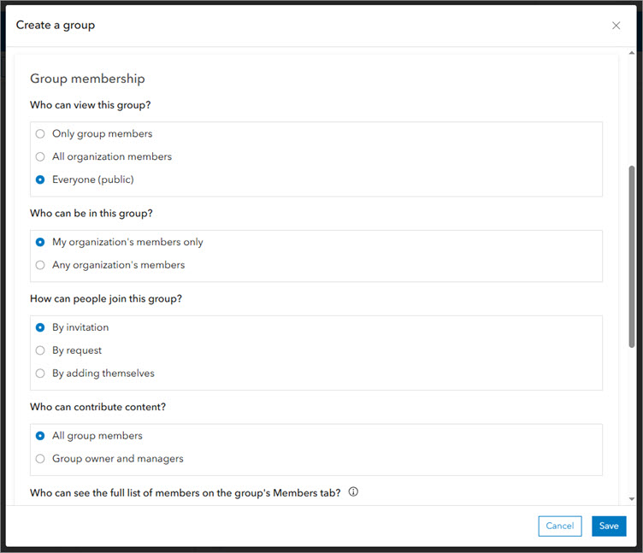The height and width of the screenshot is (553, 643).
Task: Pick My organization's members only option
Action: coord(40,243)
